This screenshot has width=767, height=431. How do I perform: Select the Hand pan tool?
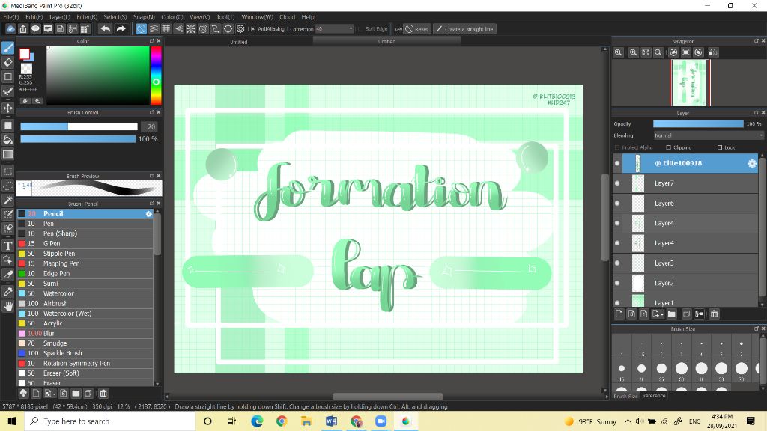[7, 306]
